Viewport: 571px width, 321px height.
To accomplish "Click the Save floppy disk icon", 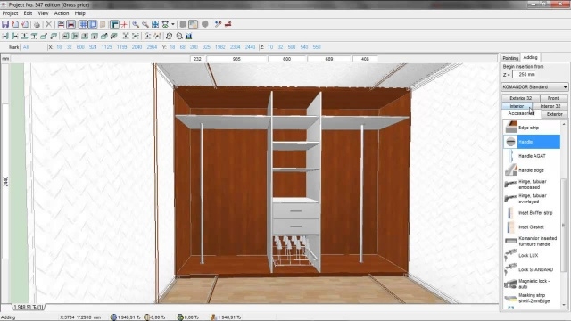I will 5,24.
